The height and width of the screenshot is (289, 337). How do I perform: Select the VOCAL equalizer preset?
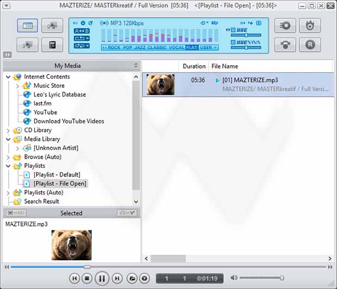click(x=177, y=48)
